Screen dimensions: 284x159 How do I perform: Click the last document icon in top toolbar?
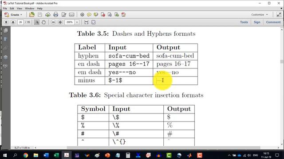(x=123, y=15)
